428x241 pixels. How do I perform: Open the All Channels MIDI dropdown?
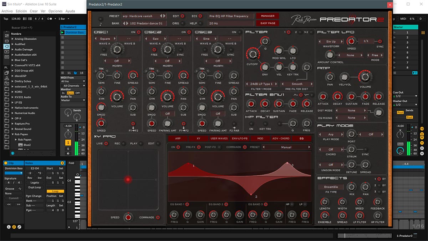[73, 86]
